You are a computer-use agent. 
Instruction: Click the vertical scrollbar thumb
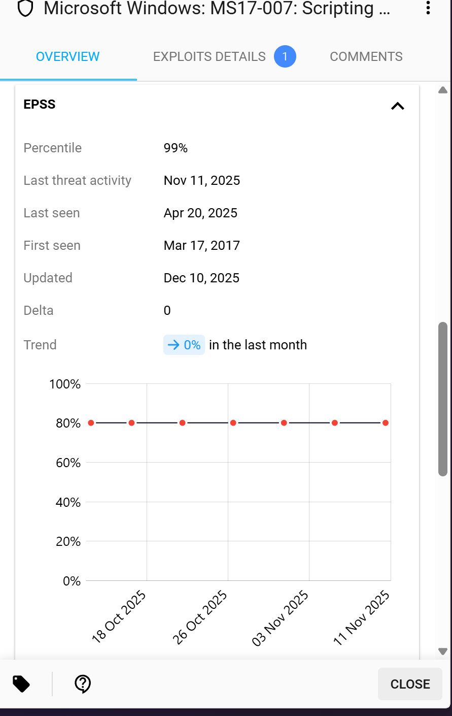click(x=443, y=399)
